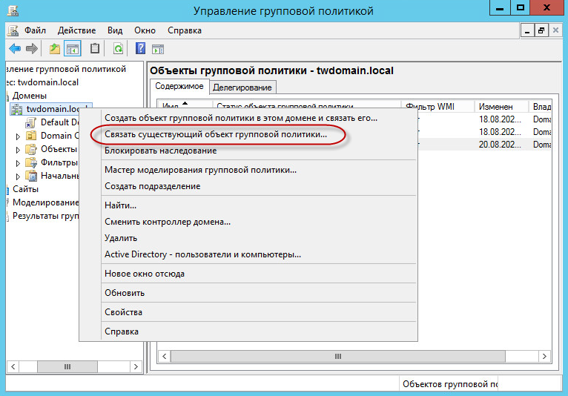The width and height of the screenshot is (568, 396).
Task: Choose Связать существующий объект групповой политики
Action: coord(216,134)
